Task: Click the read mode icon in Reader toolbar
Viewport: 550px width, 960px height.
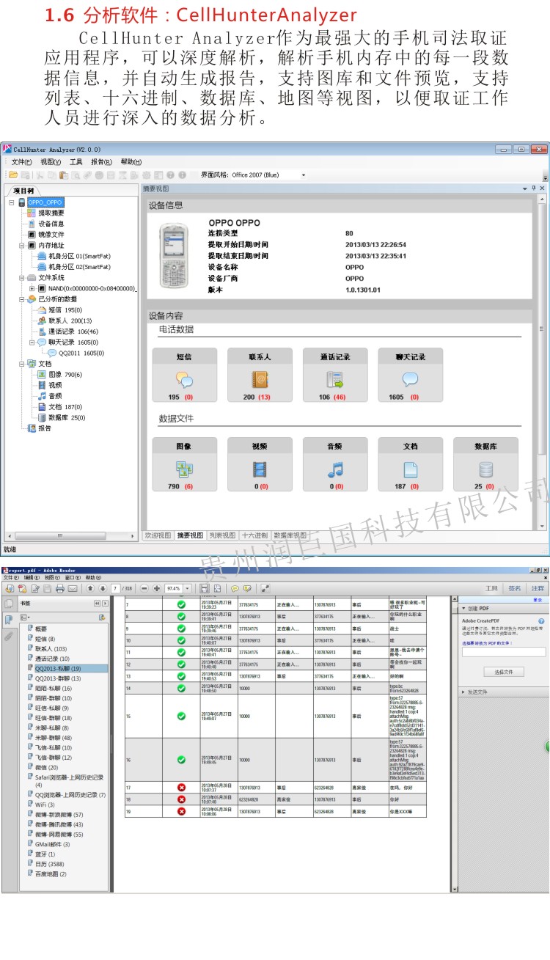Action: pos(265,588)
